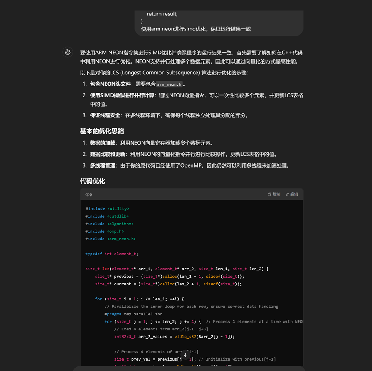Open the code editor via the 编辑 button

tap(291, 194)
